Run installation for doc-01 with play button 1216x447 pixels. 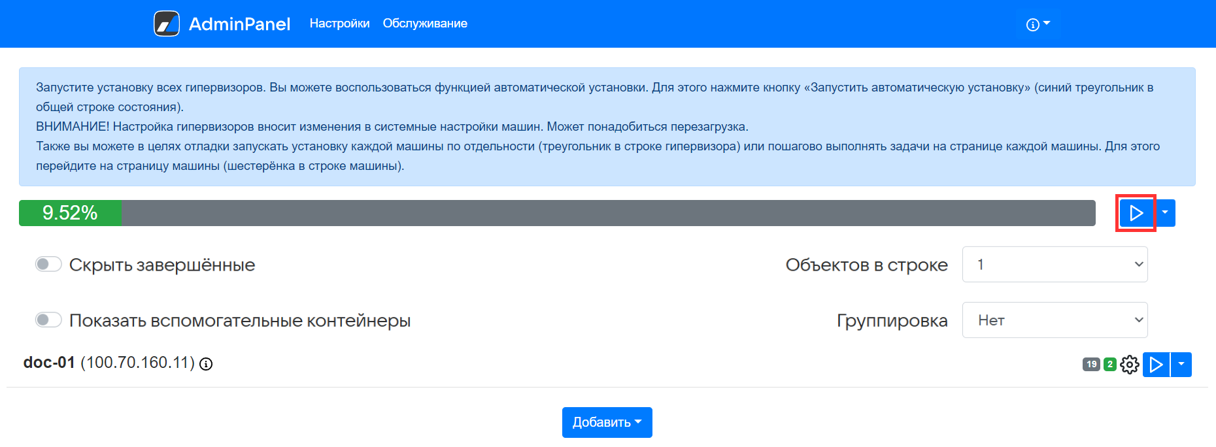pos(1156,365)
